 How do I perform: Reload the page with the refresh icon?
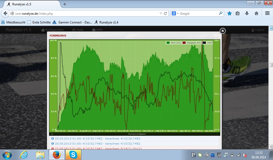166,13
